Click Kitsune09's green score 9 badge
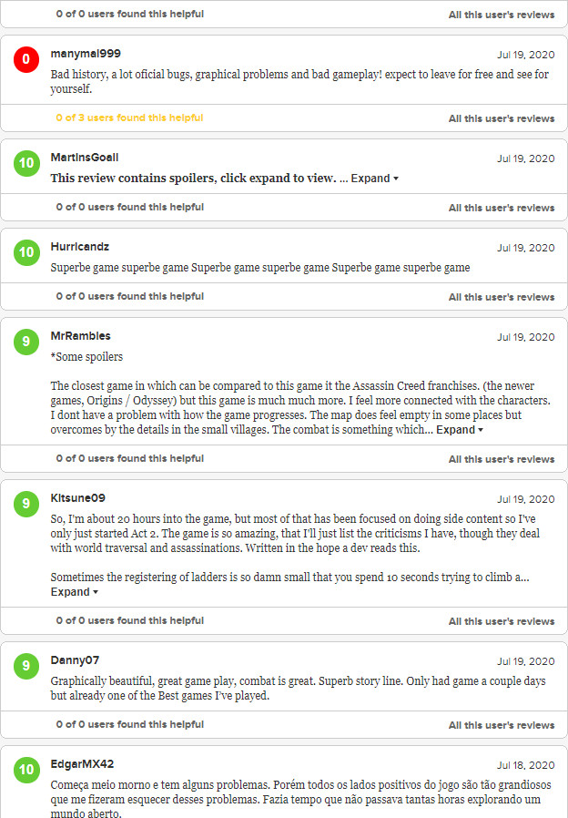This screenshot has width=568, height=818. 26,504
